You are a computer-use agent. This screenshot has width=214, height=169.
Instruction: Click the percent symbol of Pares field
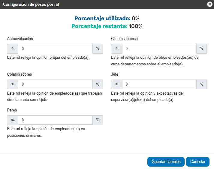(x=98, y=120)
